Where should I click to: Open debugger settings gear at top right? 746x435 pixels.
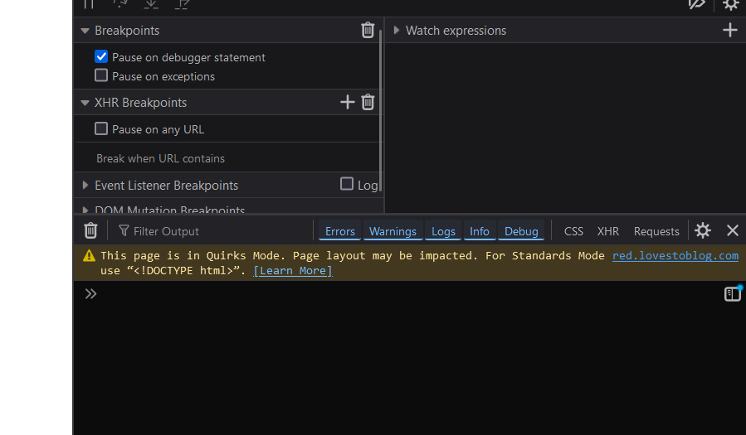point(730,5)
